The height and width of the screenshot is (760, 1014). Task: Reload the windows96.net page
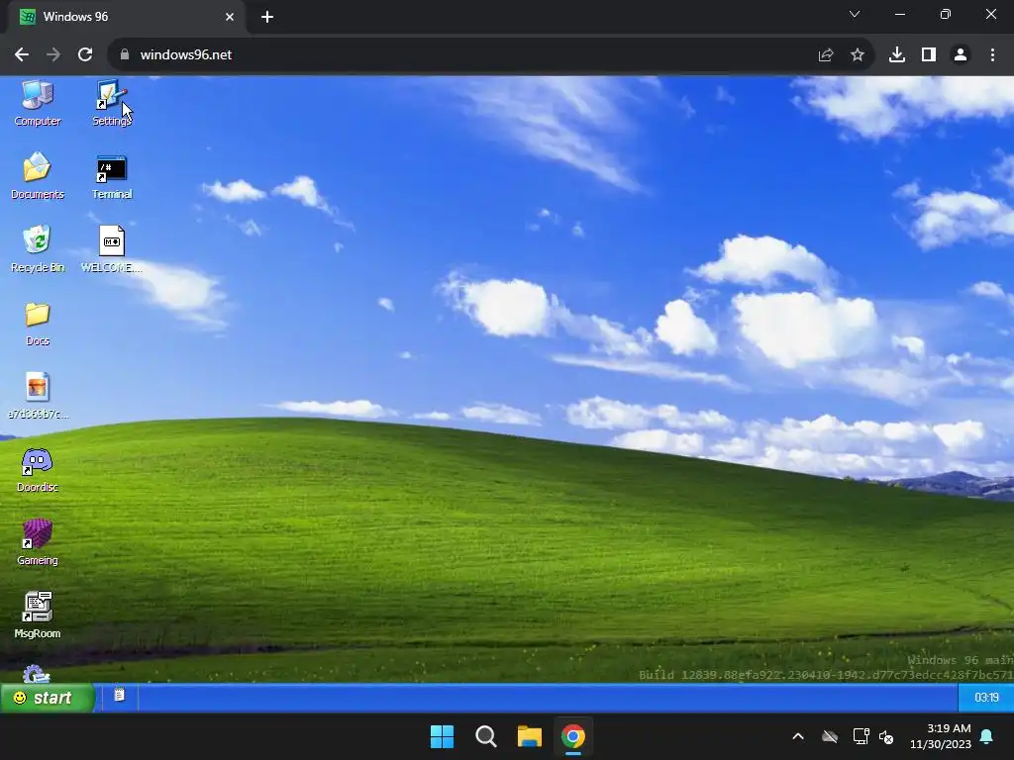point(85,55)
